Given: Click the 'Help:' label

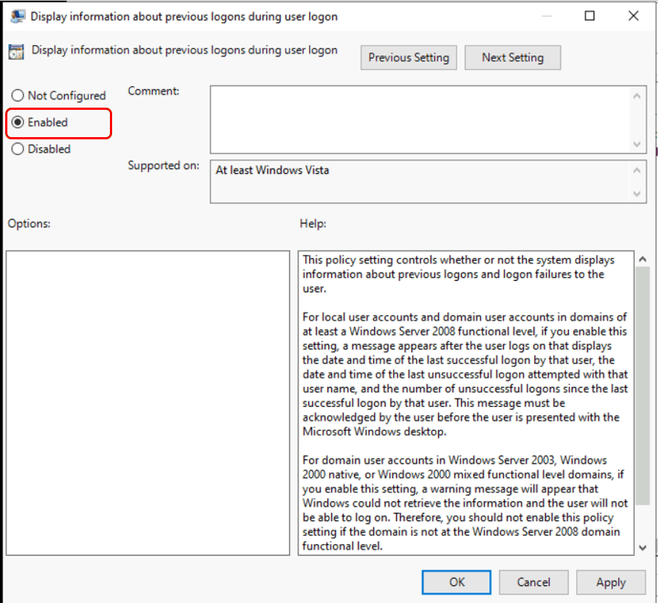Looking at the screenshot, I should click(313, 223).
